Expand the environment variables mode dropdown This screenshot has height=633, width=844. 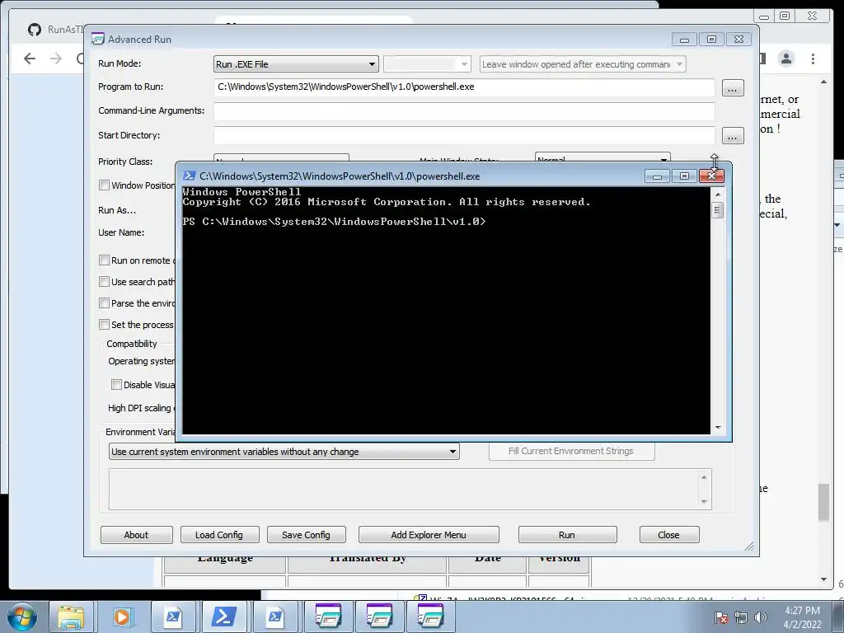click(x=284, y=451)
